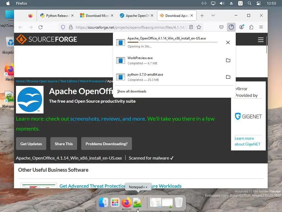Open a new browser tab

pos(202,16)
